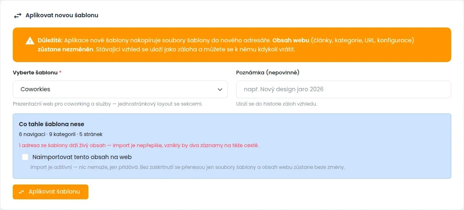This screenshot has width=464, height=210.
Task: Click the label Naimportovat tento obsah na web
Action: (x=82, y=157)
